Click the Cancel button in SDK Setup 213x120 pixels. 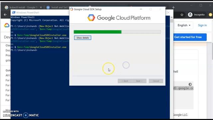coord(156,81)
